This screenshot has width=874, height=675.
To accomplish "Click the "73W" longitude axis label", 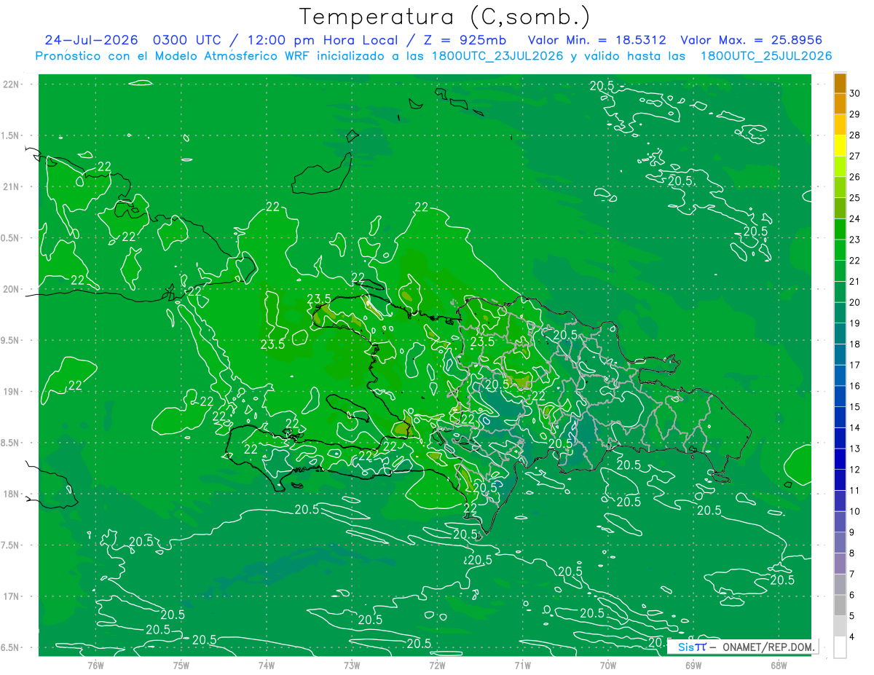I will coord(352,665).
